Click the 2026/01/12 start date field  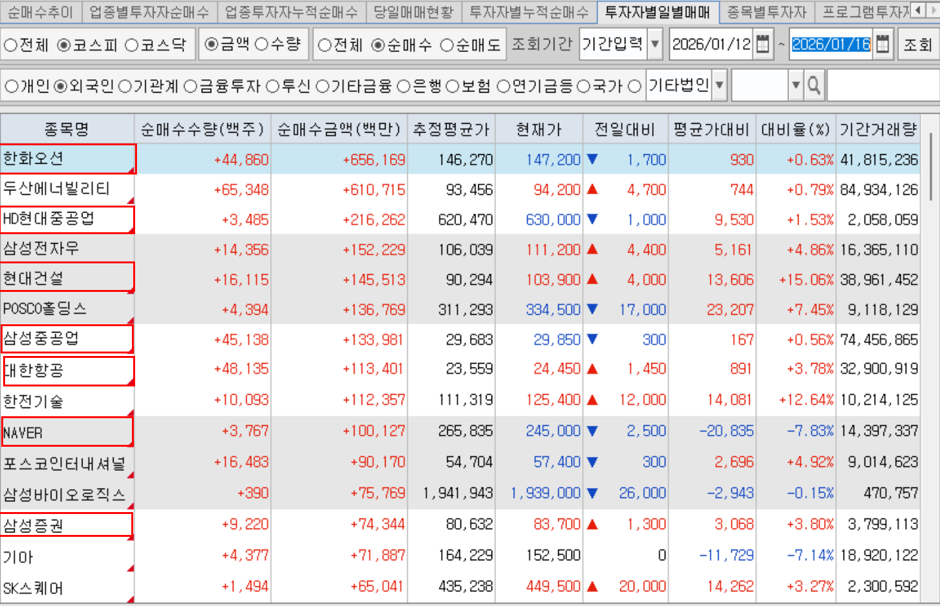711,44
